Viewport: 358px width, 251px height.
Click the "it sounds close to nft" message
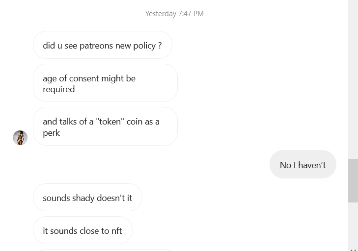pos(83,230)
